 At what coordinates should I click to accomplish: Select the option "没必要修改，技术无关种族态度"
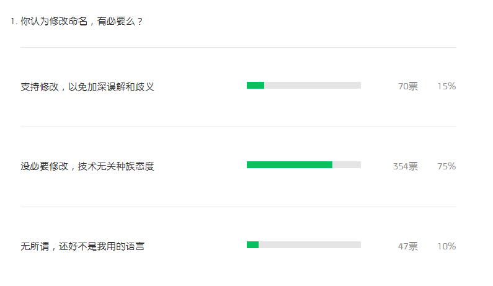pyautogui.click(x=87, y=166)
